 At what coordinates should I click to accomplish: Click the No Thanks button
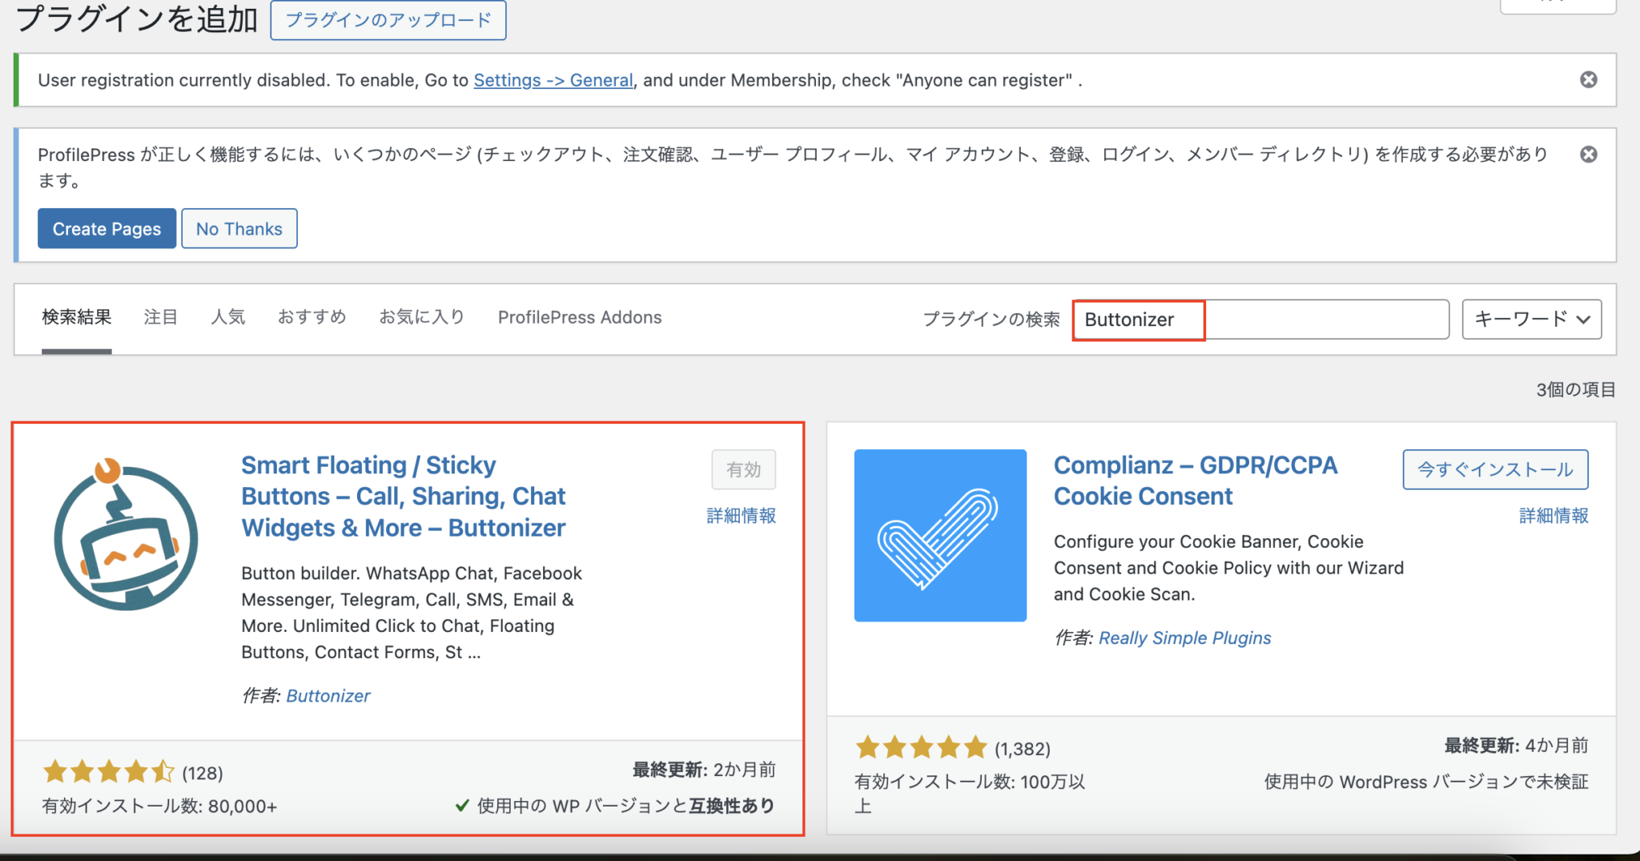(239, 228)
